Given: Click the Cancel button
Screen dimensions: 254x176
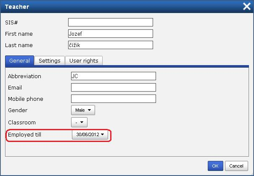Looking at the screenshot, I should pos(236,166).
